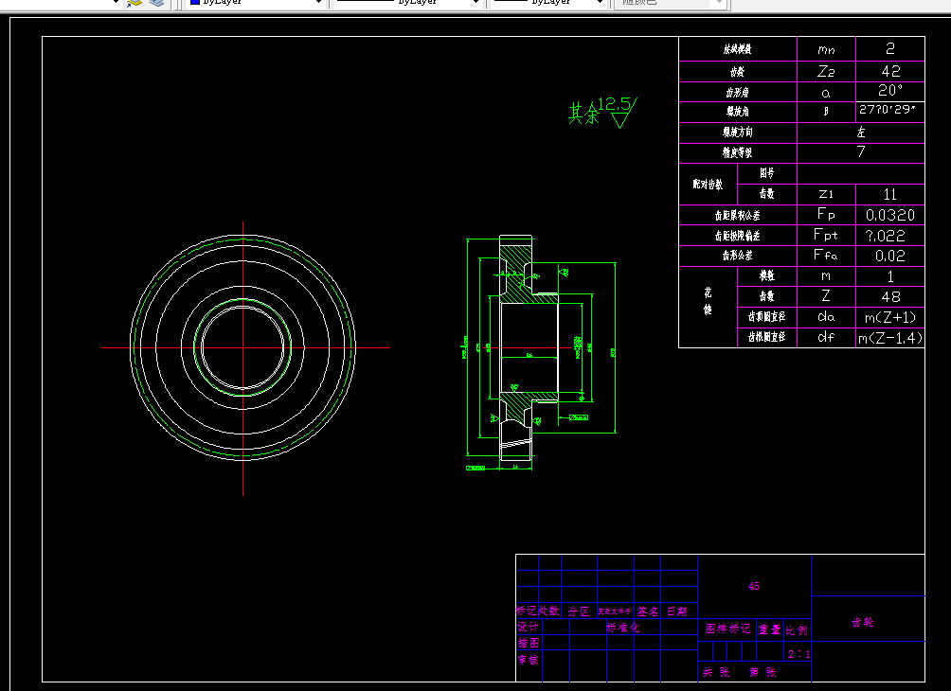Select the 其余 12.5 surface roughness symbol

tap(602, 112)
